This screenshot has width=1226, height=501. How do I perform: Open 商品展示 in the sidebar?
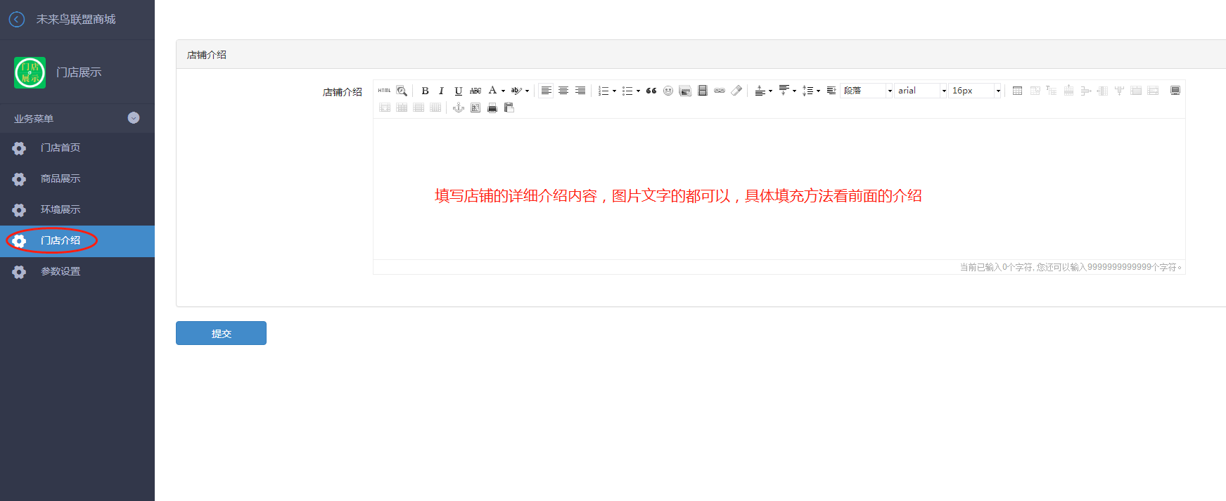[x=77, y=178]
